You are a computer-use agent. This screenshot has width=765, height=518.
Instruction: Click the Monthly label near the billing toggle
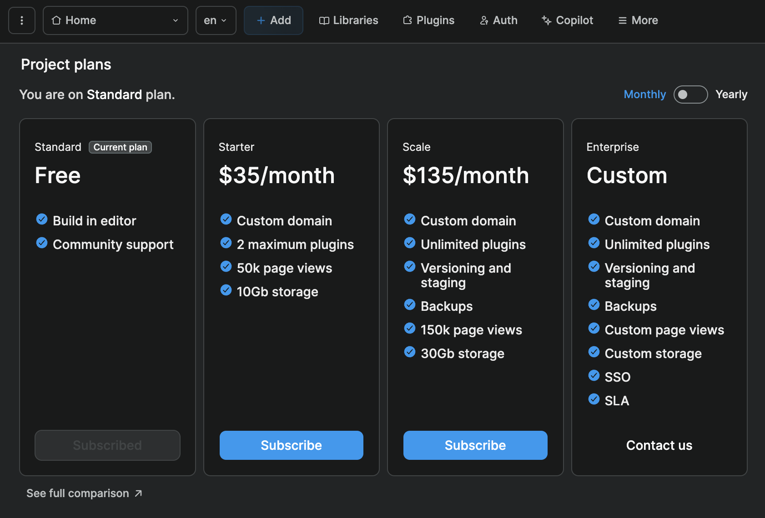tap(644, 94)
